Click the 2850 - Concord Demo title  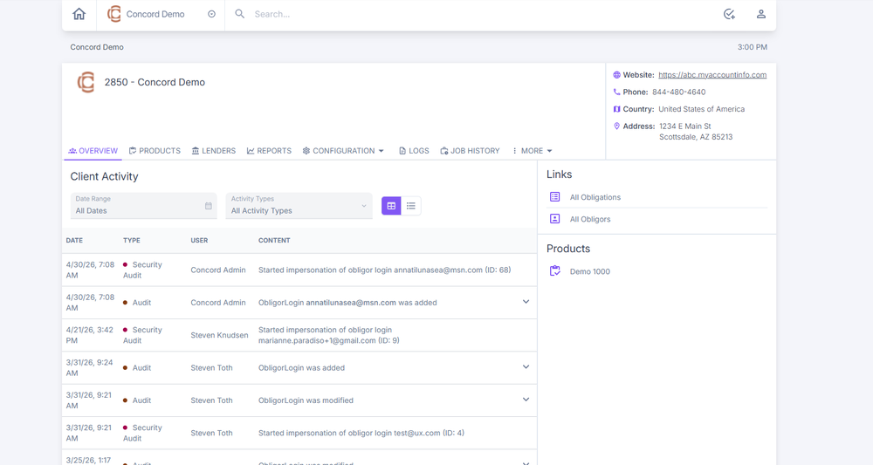coord(155,82)
